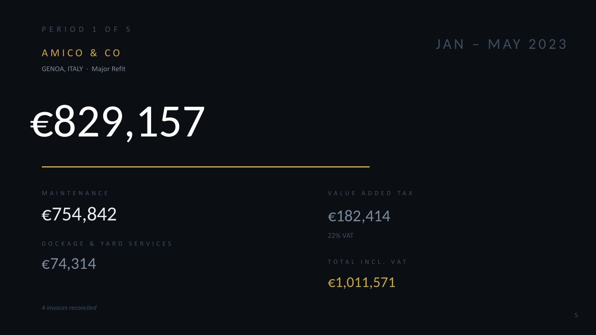Select the TOTAL INCL. VAT label
This screenshot has height=335, width=596.
368,262
